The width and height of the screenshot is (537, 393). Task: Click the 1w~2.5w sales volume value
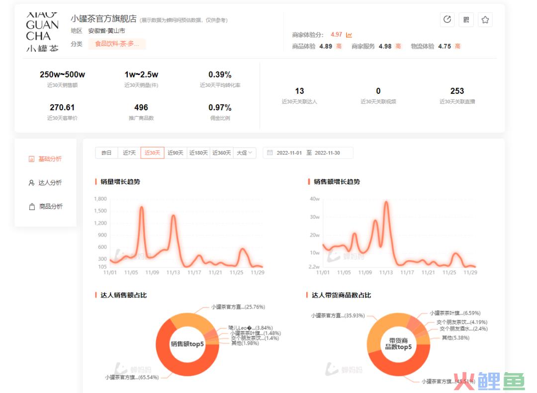141,75
